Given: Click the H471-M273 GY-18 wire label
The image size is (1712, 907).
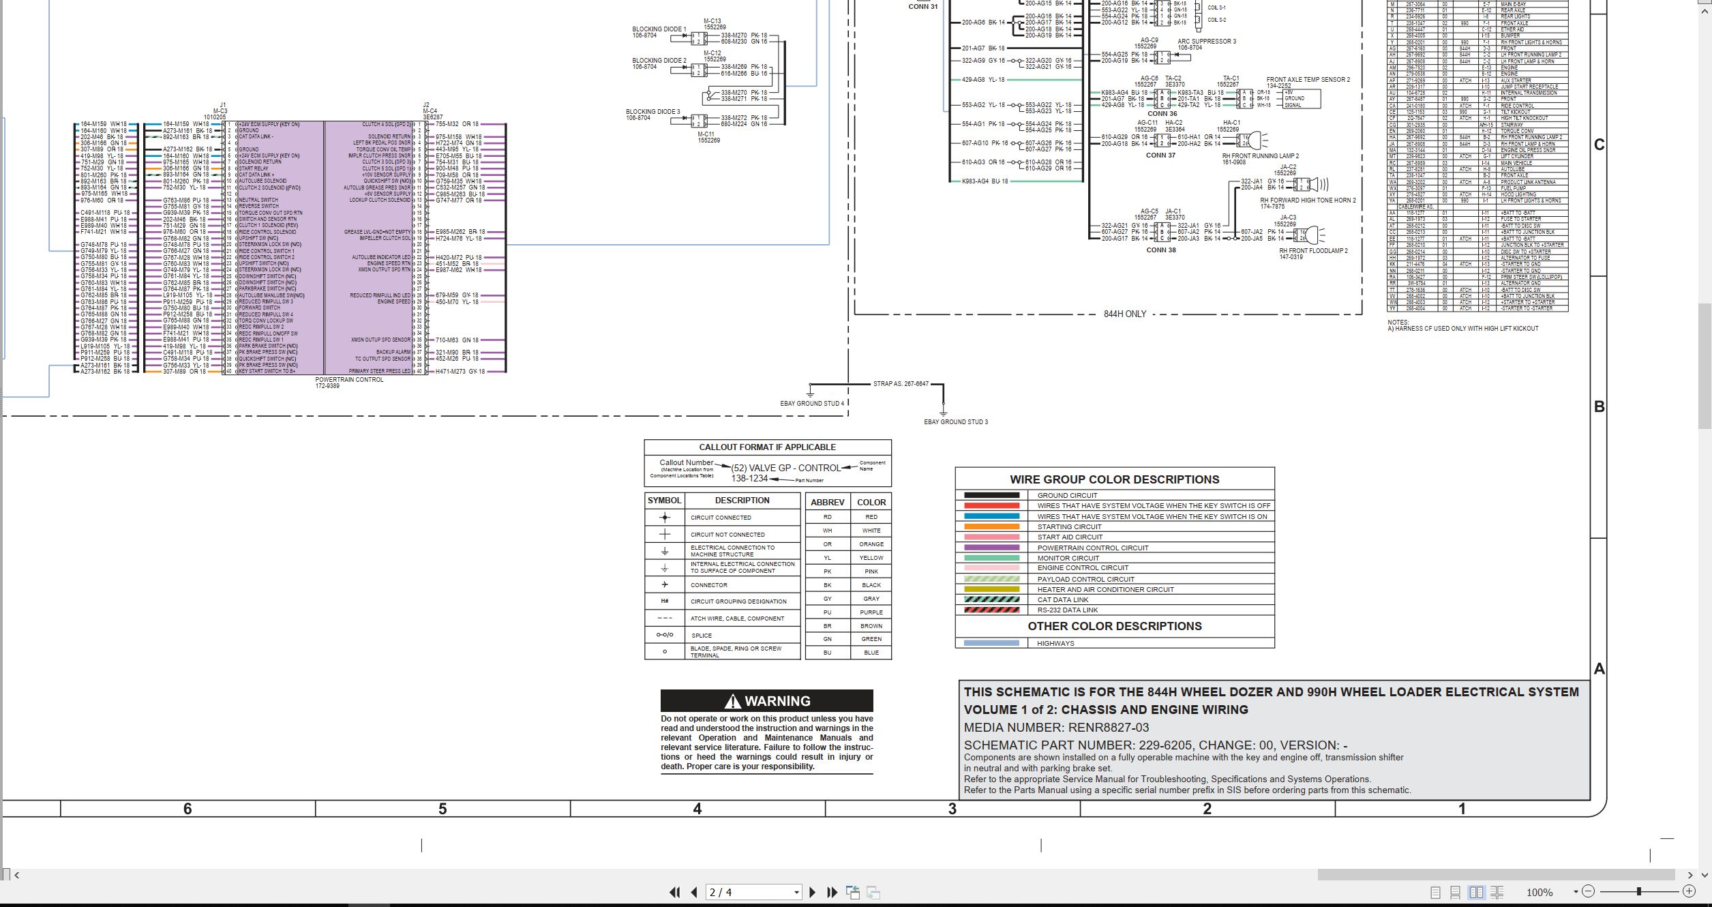Looking at the screenshot, I should pyautogui.click(x=460, y=372).
